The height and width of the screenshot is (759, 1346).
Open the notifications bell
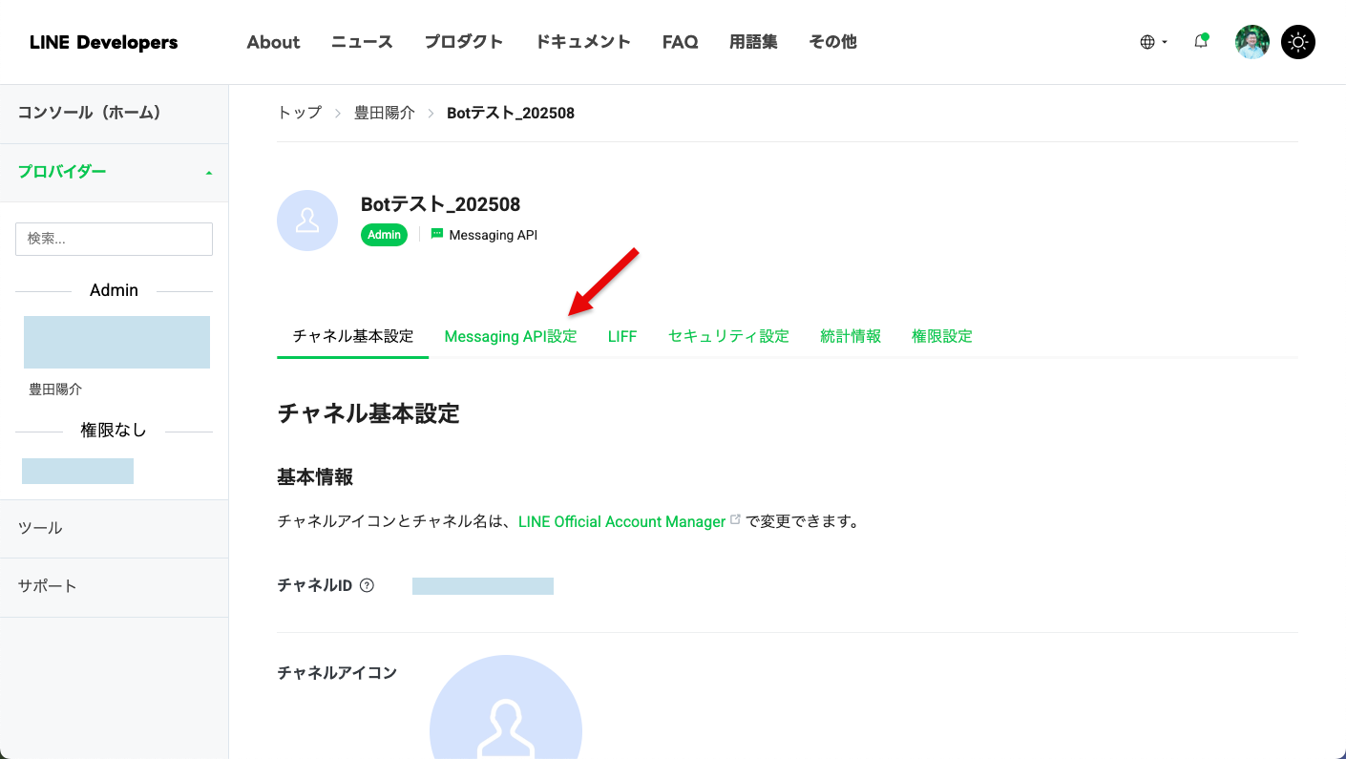coord(1202,42)
